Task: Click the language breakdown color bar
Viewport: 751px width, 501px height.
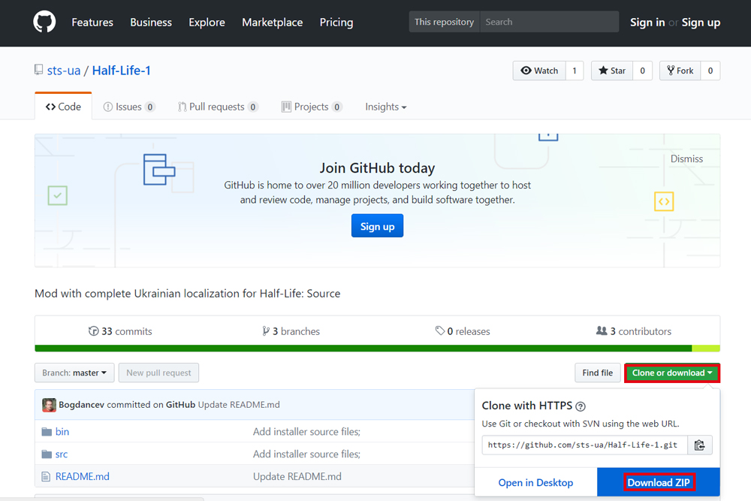Action: pyautogui.click(x=377, y=349)
